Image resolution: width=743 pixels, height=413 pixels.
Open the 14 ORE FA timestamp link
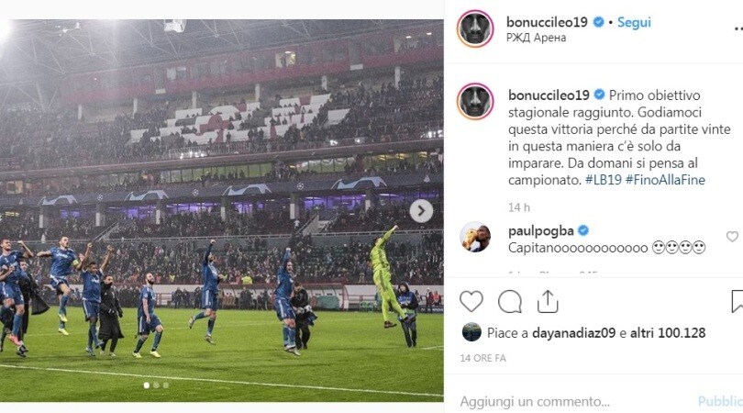click(x=482, y=358)
